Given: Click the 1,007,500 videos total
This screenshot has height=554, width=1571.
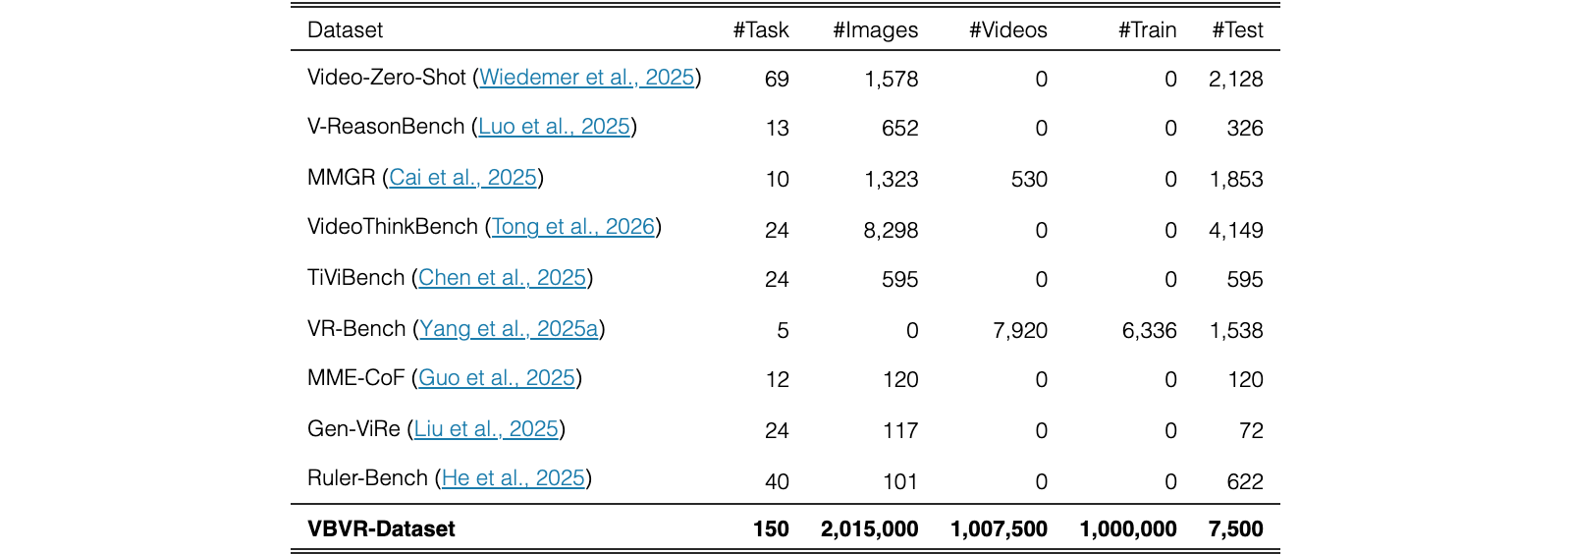Looking at the screenshot, I should [1000, 529].
